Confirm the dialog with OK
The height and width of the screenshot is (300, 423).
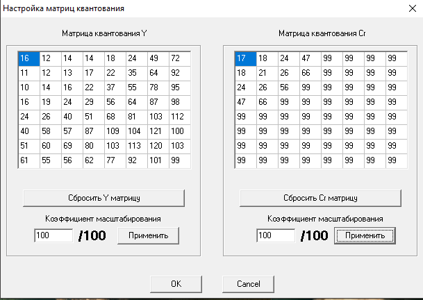176,284
